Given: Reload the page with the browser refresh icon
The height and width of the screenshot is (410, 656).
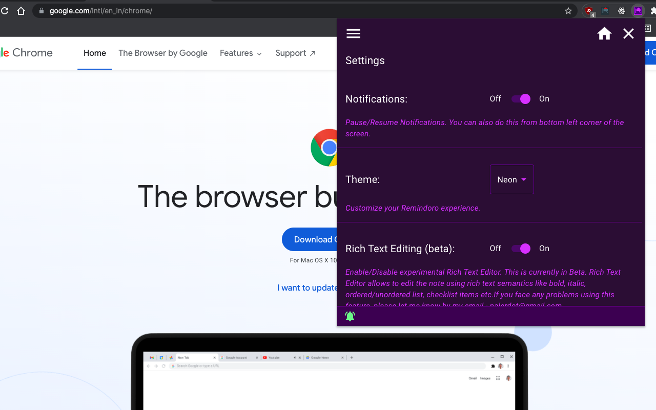Looking at the screenshot, I should [5, 11].
